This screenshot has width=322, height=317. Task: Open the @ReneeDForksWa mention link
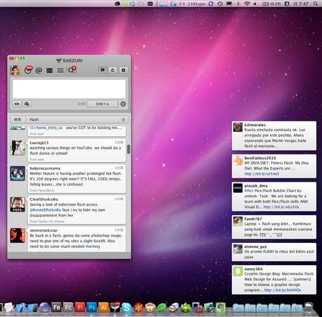point(45,210)
